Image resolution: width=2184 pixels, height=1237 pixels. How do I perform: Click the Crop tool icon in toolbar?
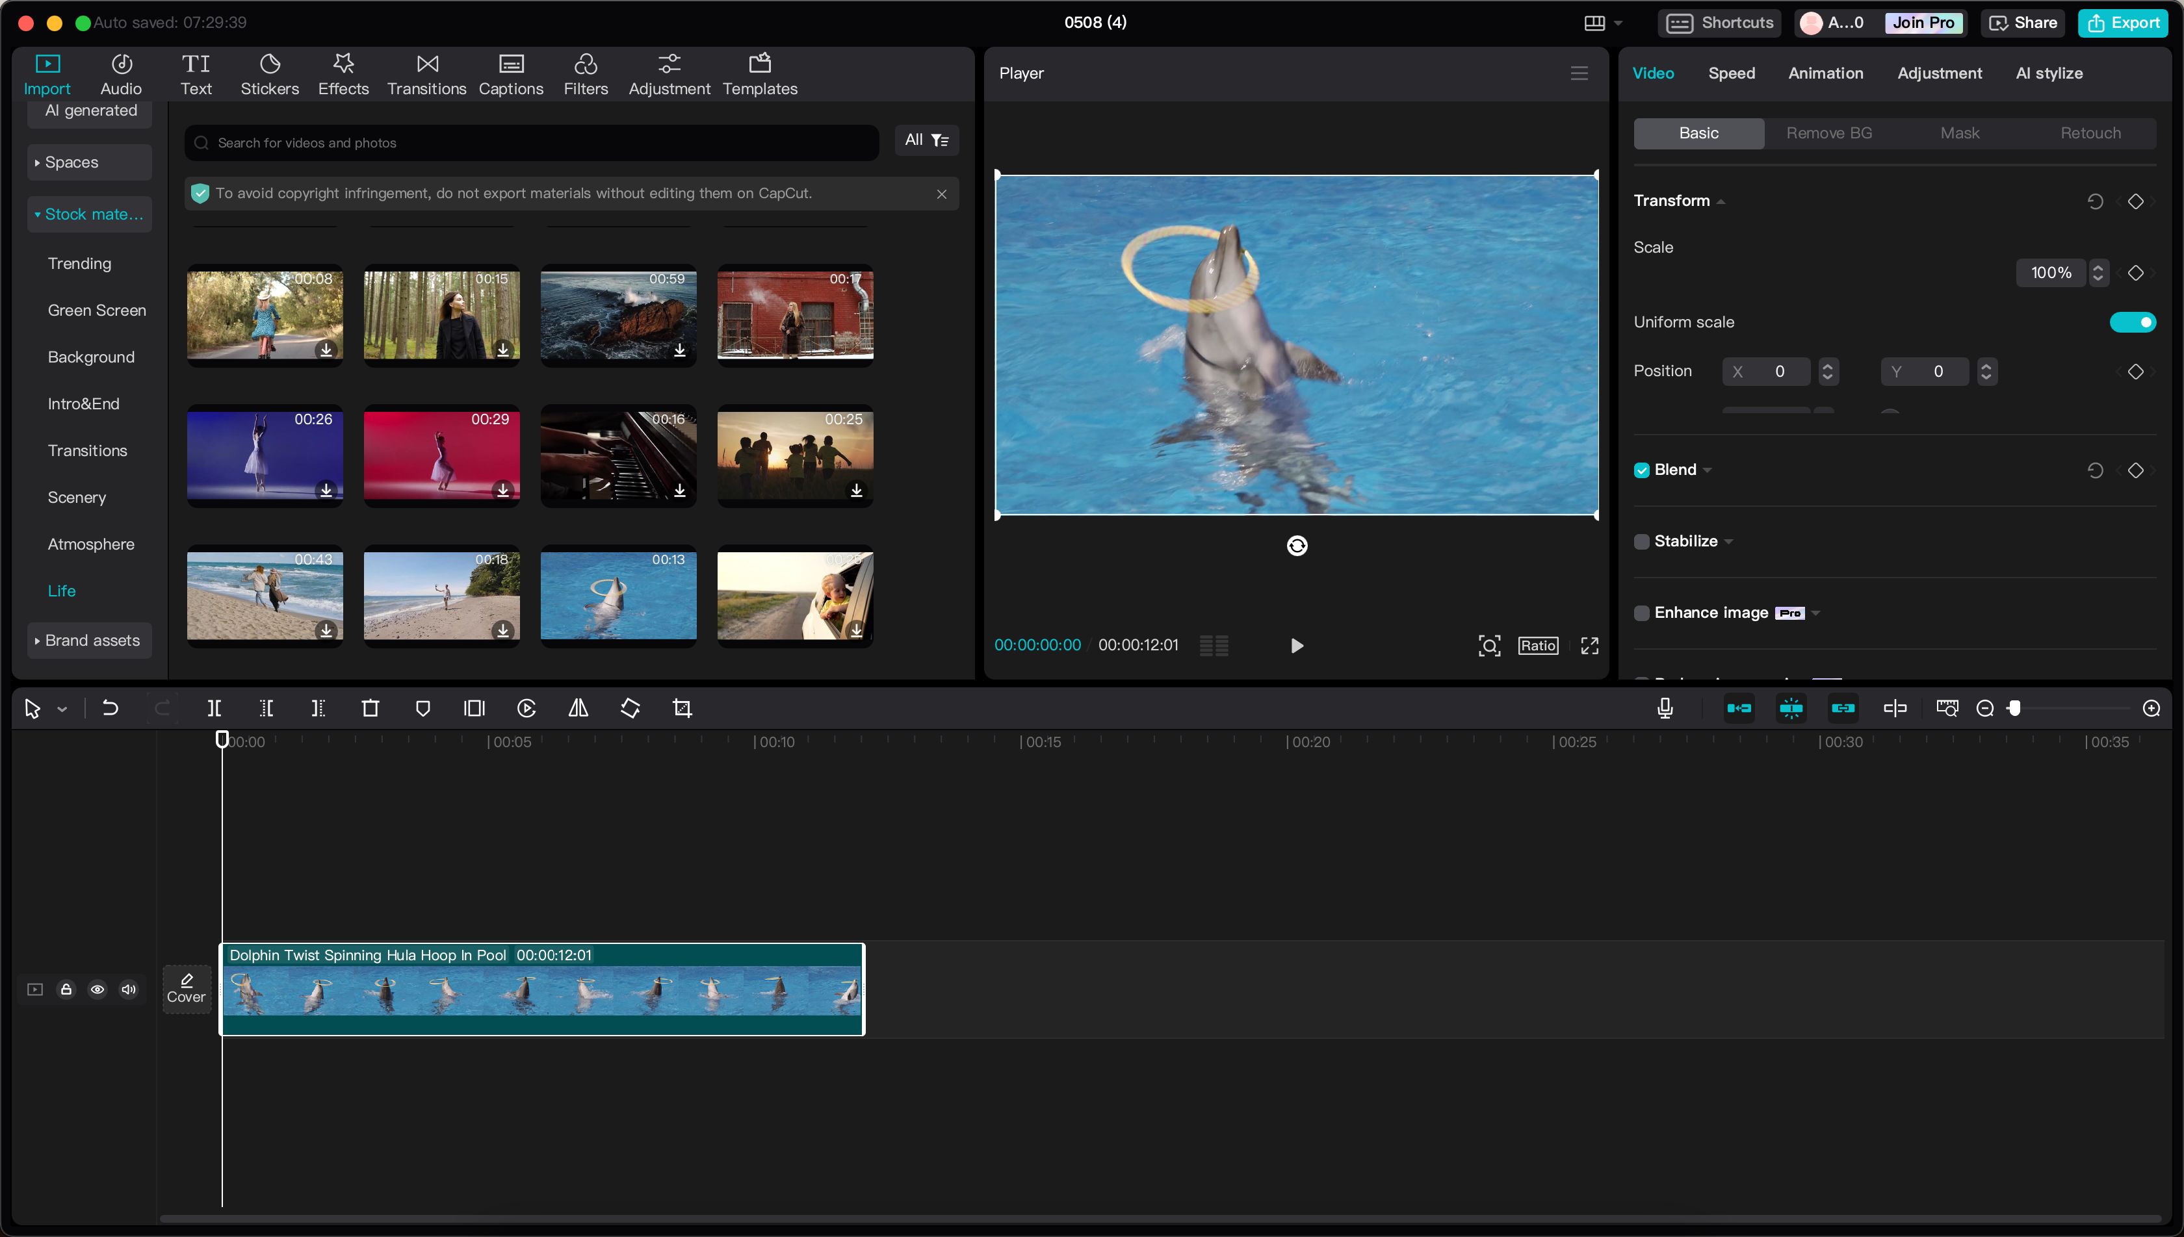(682, 708)
